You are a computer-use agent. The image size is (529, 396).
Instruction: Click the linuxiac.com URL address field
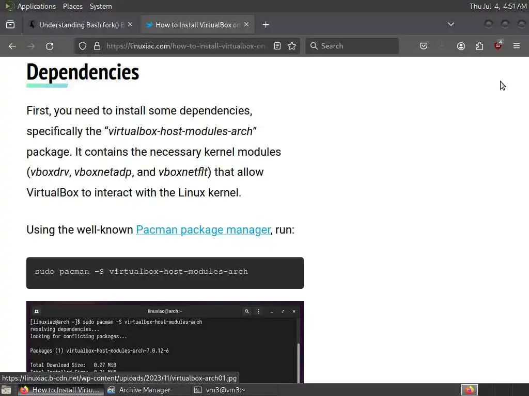pyautogui.click(x=185, y=46)
